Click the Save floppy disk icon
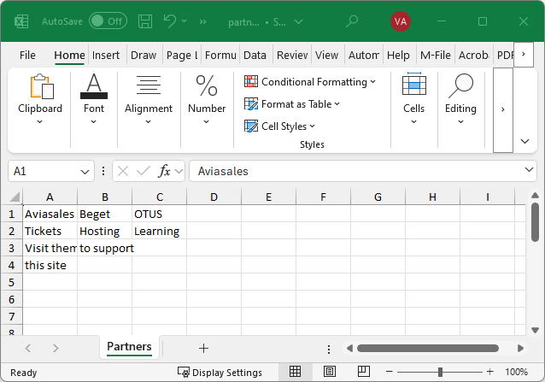Image resolution: width=545 pixels, height=382 pixels. tap(145, 21)
